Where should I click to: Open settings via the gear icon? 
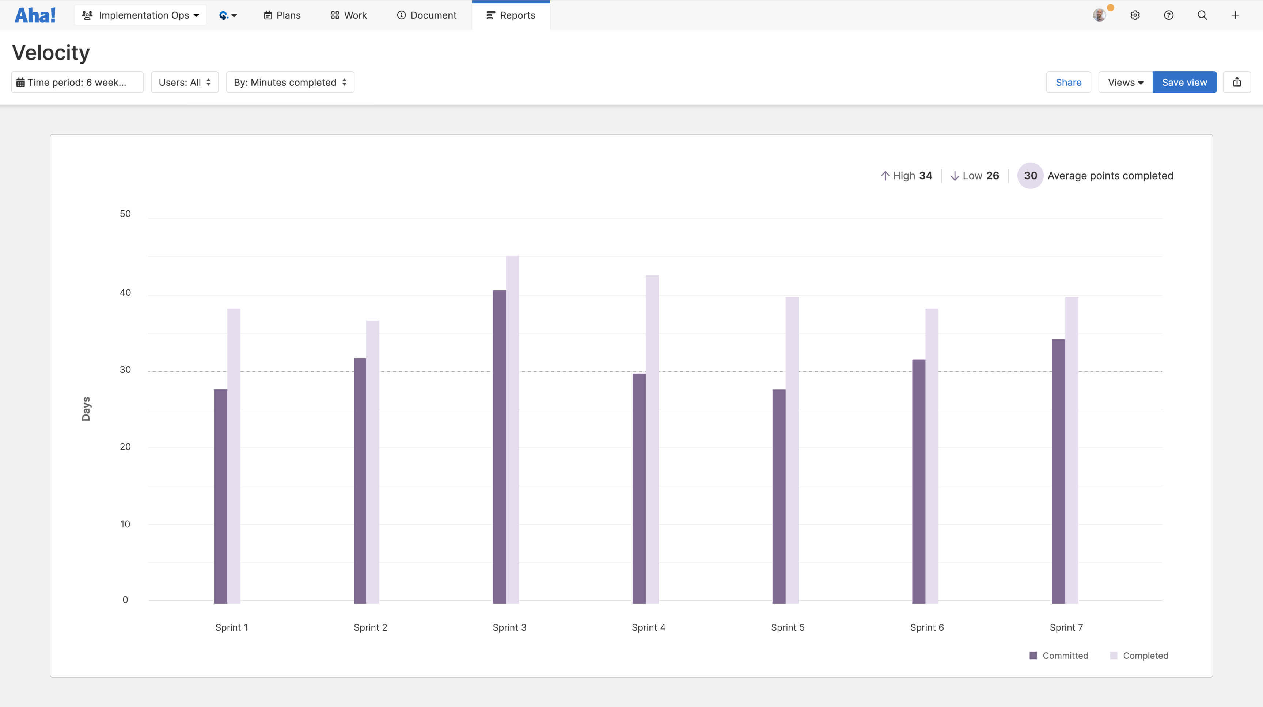click(1135, 15)
